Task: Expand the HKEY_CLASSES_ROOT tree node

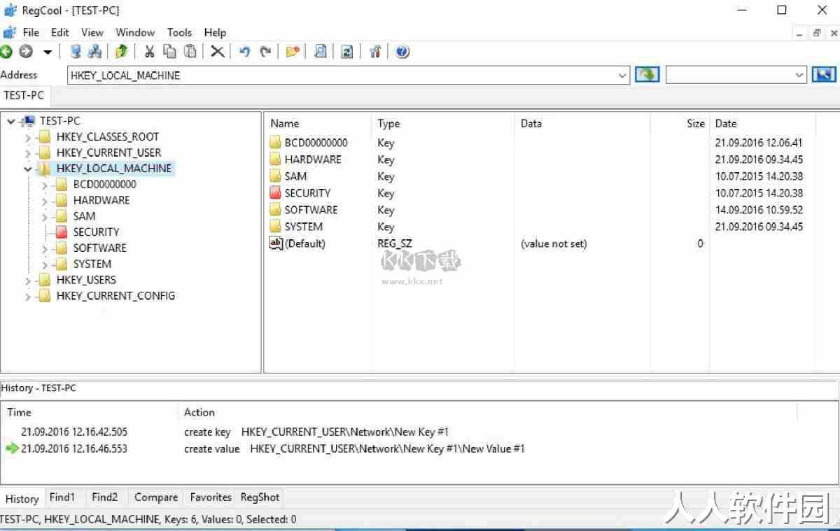Action: pos(27,137)
